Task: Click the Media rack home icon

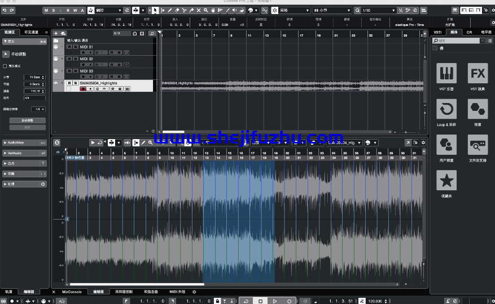Action: [x=441, y=48]
